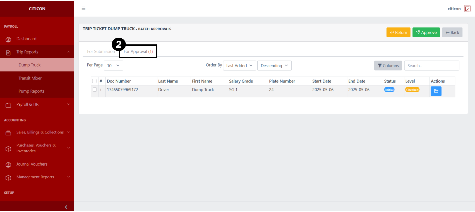Open the Per Page dropdown
Viewport: 475px width, 212px height.
113,65
